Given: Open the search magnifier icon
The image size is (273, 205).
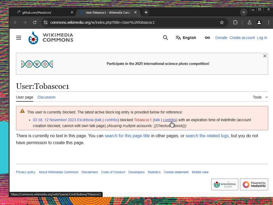Looking at the screenshot, I should click(165, 38).
